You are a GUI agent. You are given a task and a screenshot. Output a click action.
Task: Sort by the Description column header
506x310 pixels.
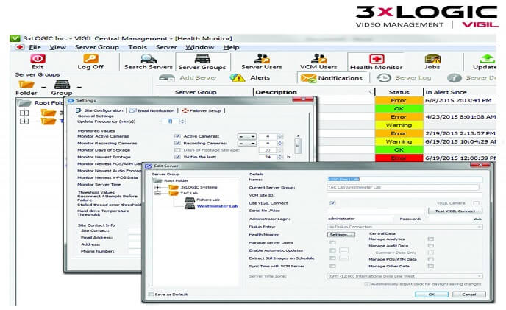(314, 92)
